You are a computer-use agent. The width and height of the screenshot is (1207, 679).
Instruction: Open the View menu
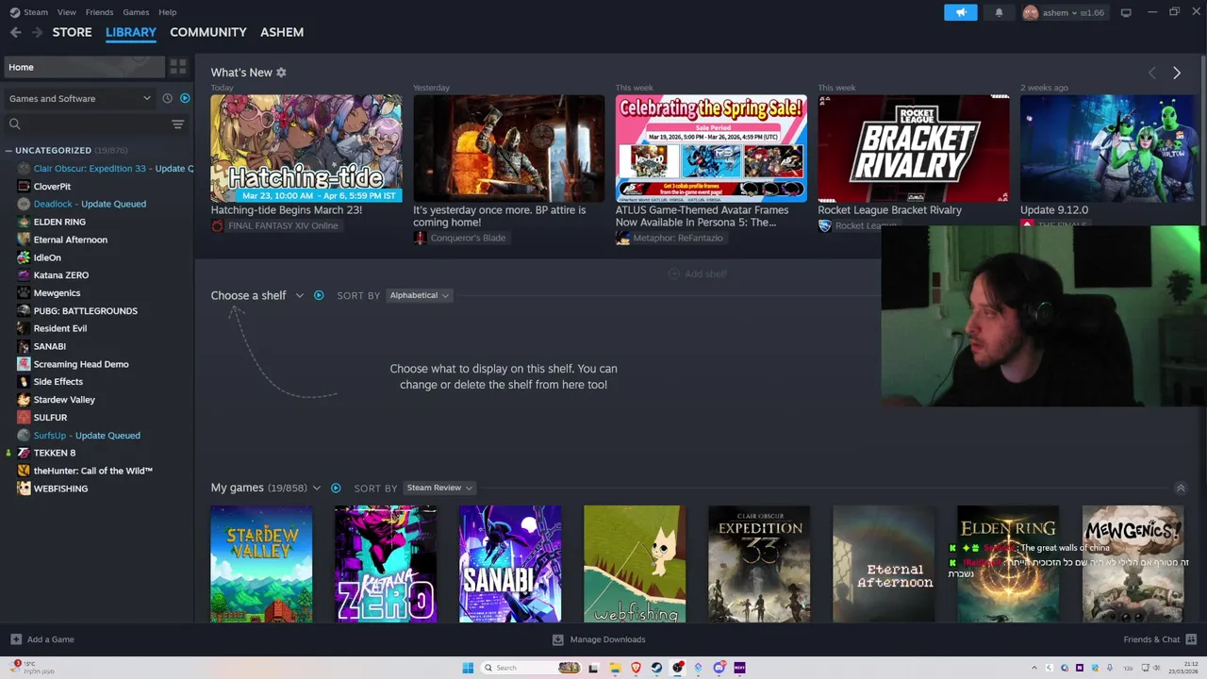66,12
